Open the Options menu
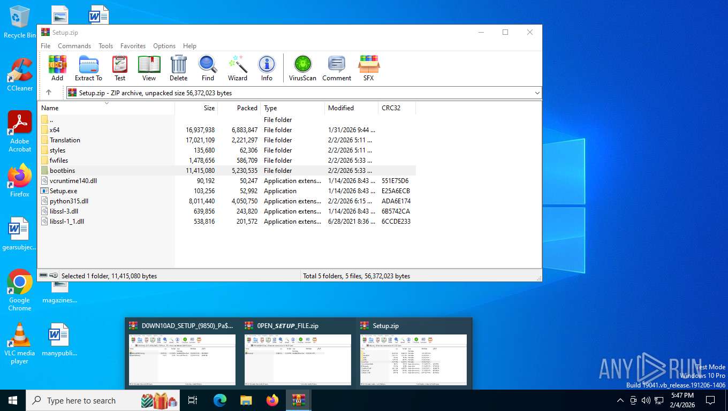Viewport: 728px width, 411px height. [x=164, y=46]
